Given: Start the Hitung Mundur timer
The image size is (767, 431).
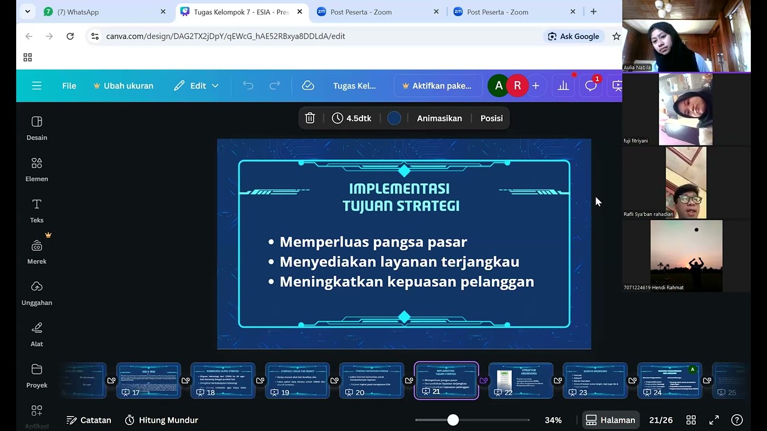Looking at the screenshot, I should point(161,420).
